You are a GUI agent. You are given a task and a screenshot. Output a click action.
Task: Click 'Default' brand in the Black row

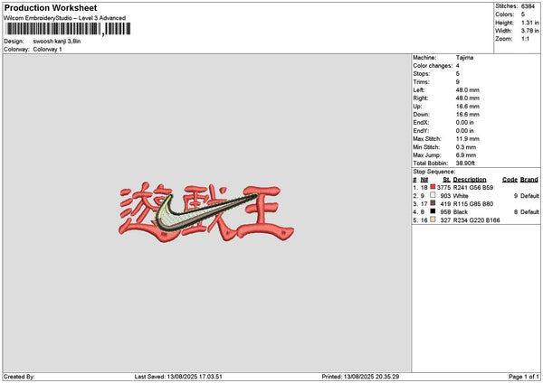pyautogui.click(x=529, y=212)
